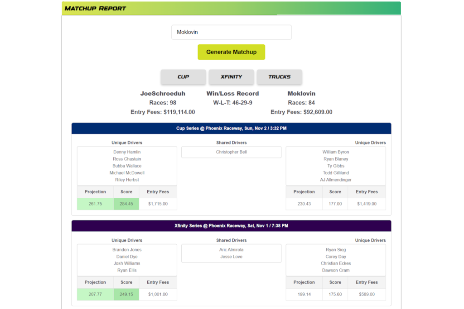The width and height of the screenshot is (464, 309).
Task: Select Ryan Sieg in Xfinity drivers
Action: (336, 250)
